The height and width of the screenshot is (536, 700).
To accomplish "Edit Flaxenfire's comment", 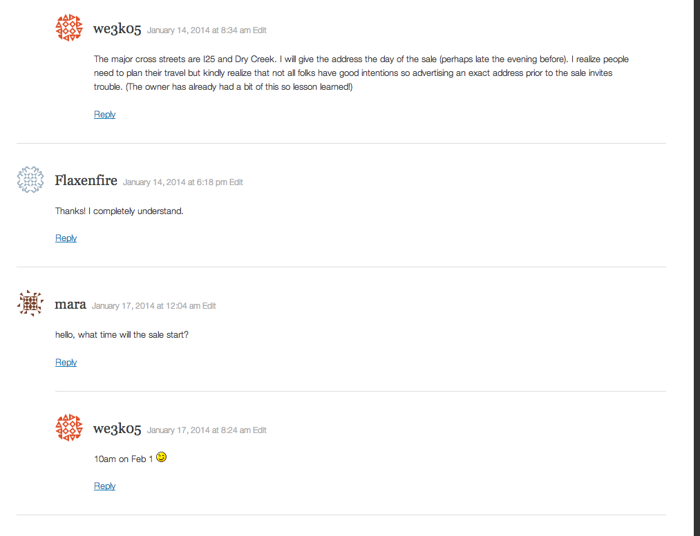I will pos(236,182).
